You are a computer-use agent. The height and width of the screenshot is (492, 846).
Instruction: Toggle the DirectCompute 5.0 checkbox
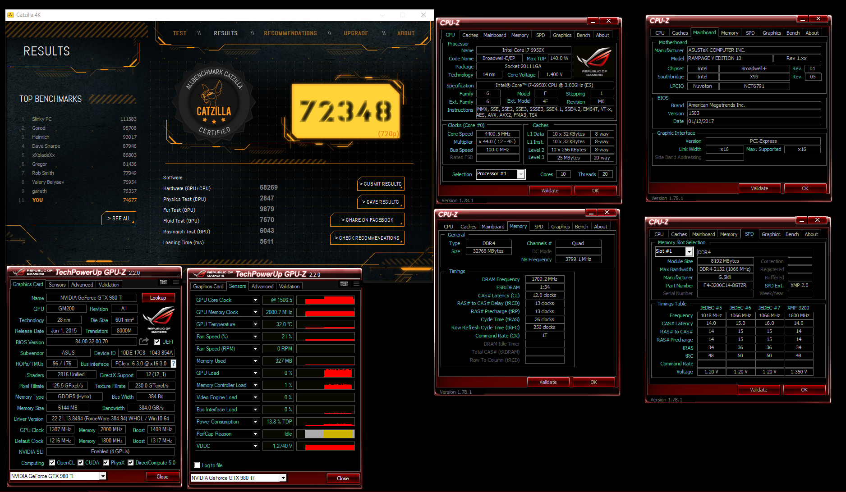pos(130,463)
